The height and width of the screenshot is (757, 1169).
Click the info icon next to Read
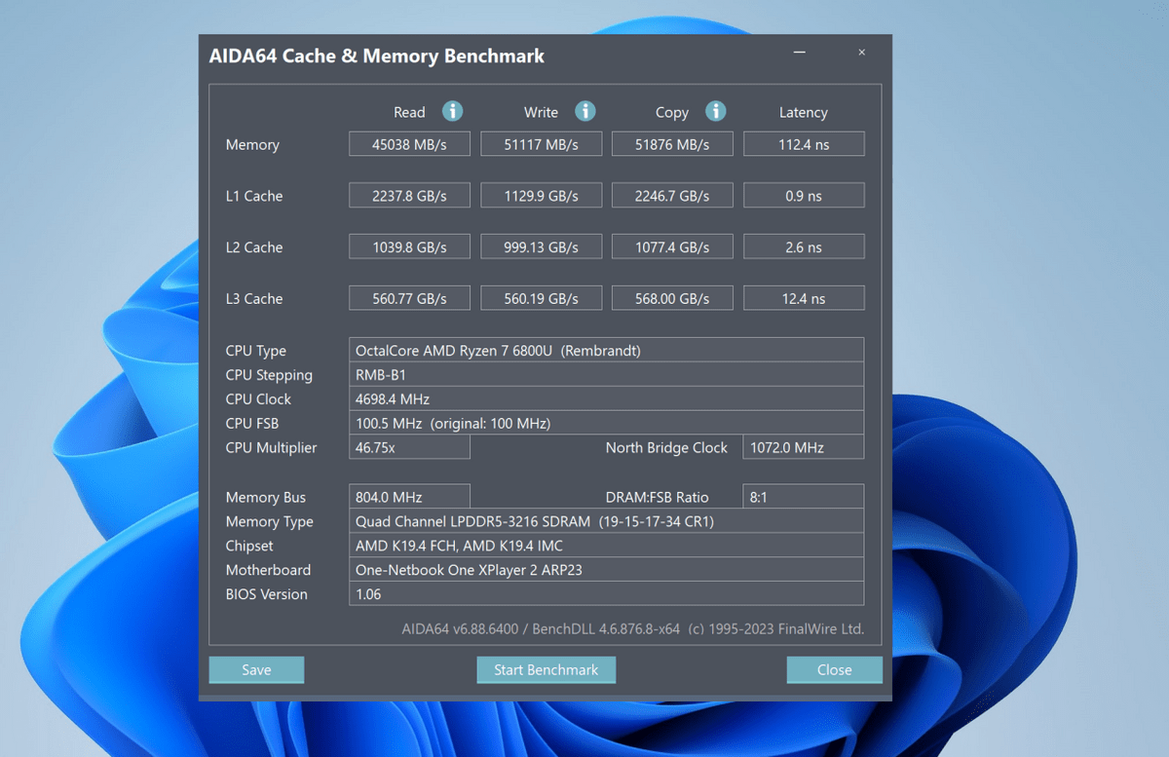pyautogui.click(x=452, y=111)
